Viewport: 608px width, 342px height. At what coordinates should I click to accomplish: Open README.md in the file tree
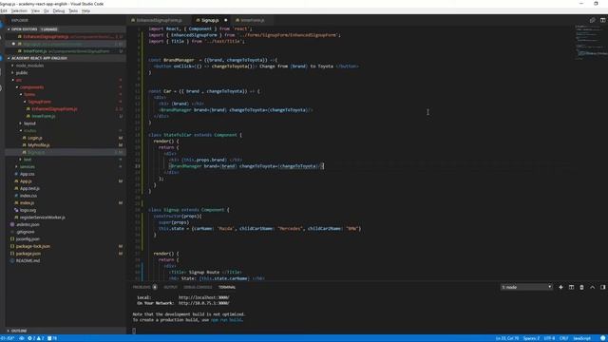[28, 260]
